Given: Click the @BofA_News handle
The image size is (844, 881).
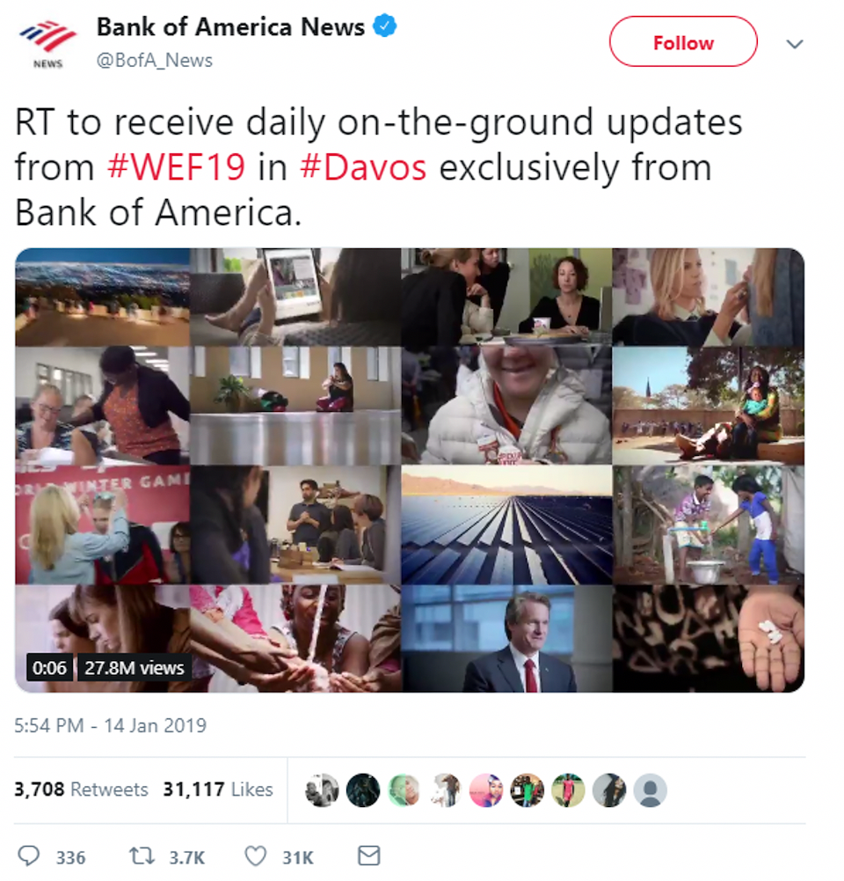Looking at the screenshot, I should click(x=155, y=60).
